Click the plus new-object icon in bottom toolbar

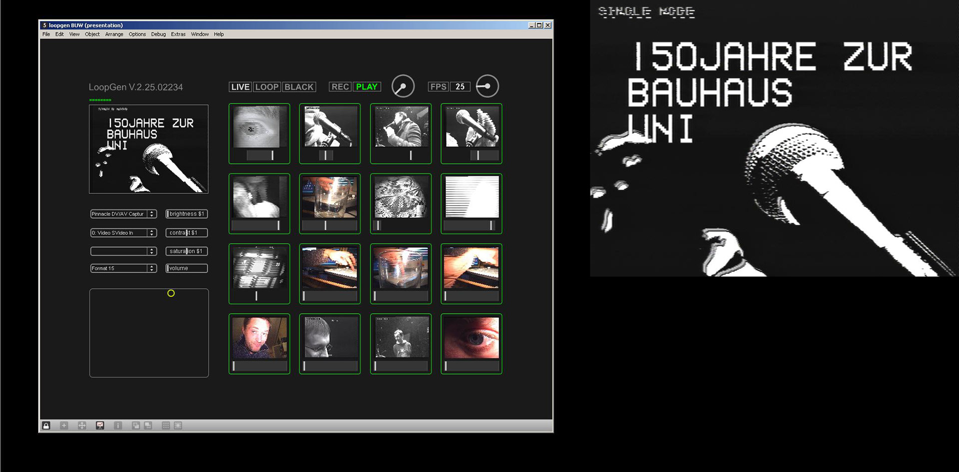click(x=64, y=426)
